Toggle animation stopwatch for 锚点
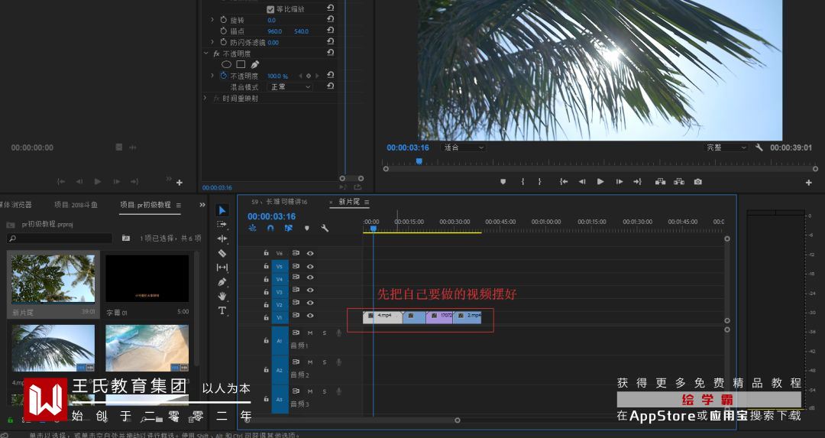Screen dimensions: 825x438 (224, 31)
